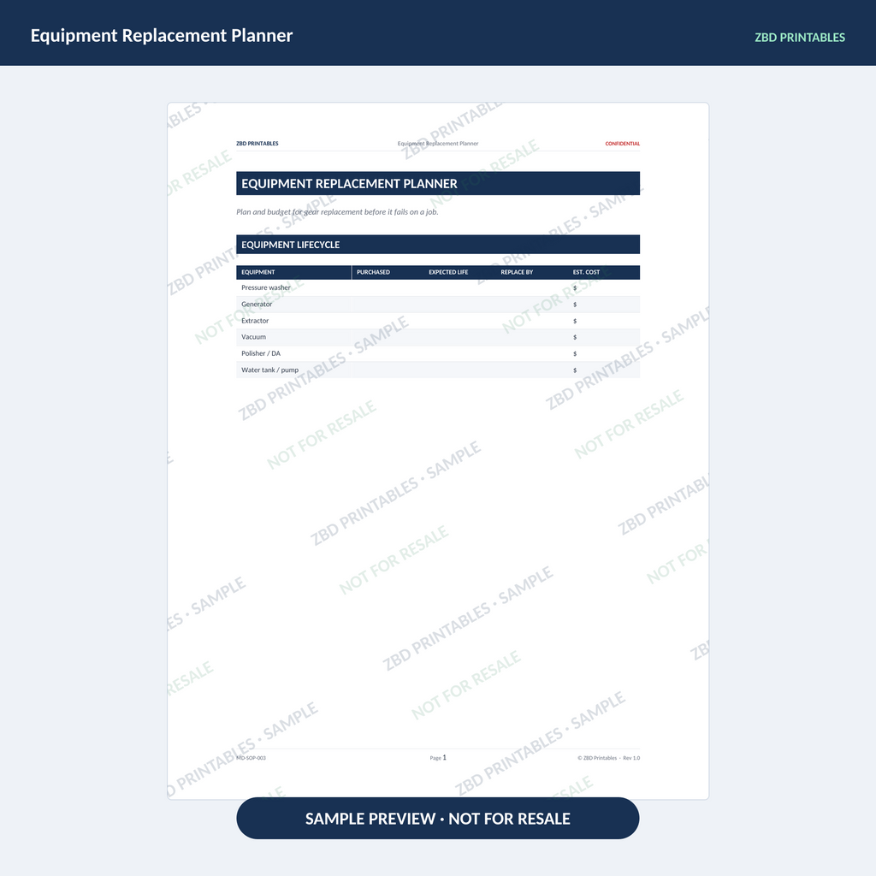Click the Equipment Replacement Planner page title
876x876 pixels.
click(x=162, y=35)
